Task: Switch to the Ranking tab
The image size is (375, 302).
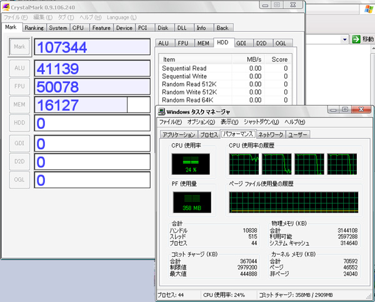Action: (x=34, y=28)
